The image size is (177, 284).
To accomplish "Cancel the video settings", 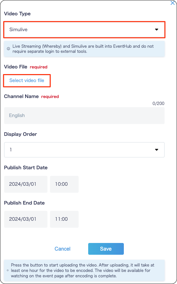I will pyautogui.click(x=63, y=249).
